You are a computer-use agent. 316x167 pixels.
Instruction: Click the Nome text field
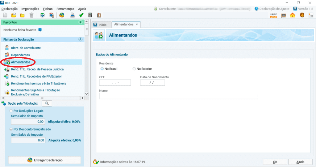click(x=178, y=96)
